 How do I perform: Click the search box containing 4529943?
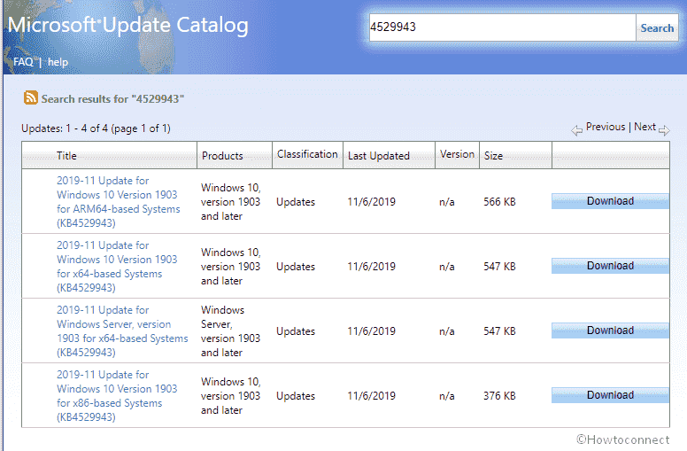coord(502,27)
